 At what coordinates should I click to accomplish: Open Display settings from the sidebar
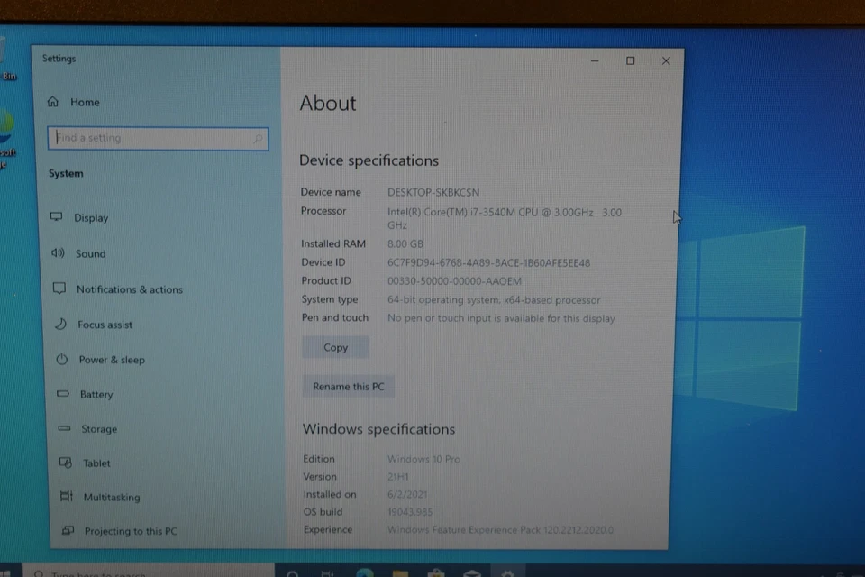[x=91, y=217]
